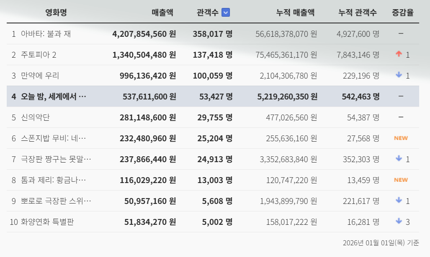Click the sales value 1,340,504,480 원
The image size is (430, 257).
pos(144,55)
